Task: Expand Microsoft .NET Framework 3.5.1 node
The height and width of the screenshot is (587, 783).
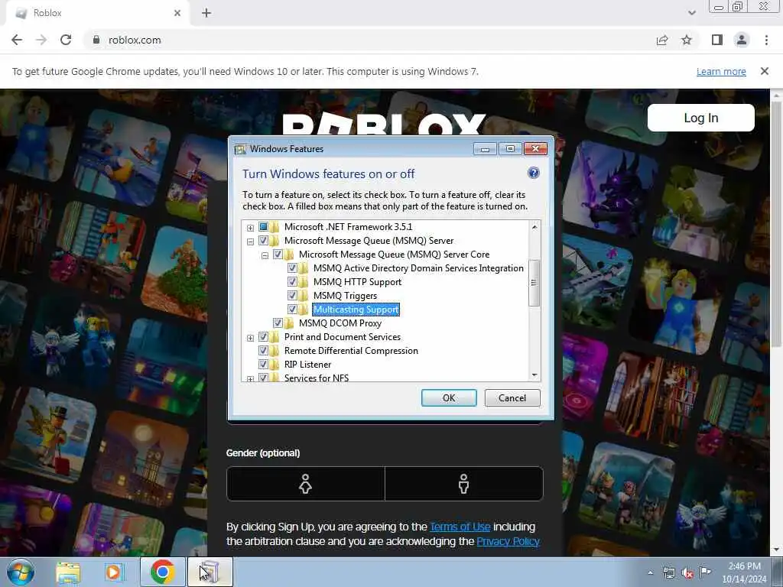Action: click(250, 228)
